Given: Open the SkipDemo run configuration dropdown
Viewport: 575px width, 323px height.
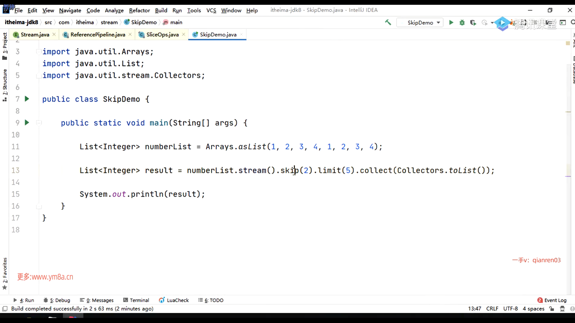Looking at the screenshot, I should (420, 22).
